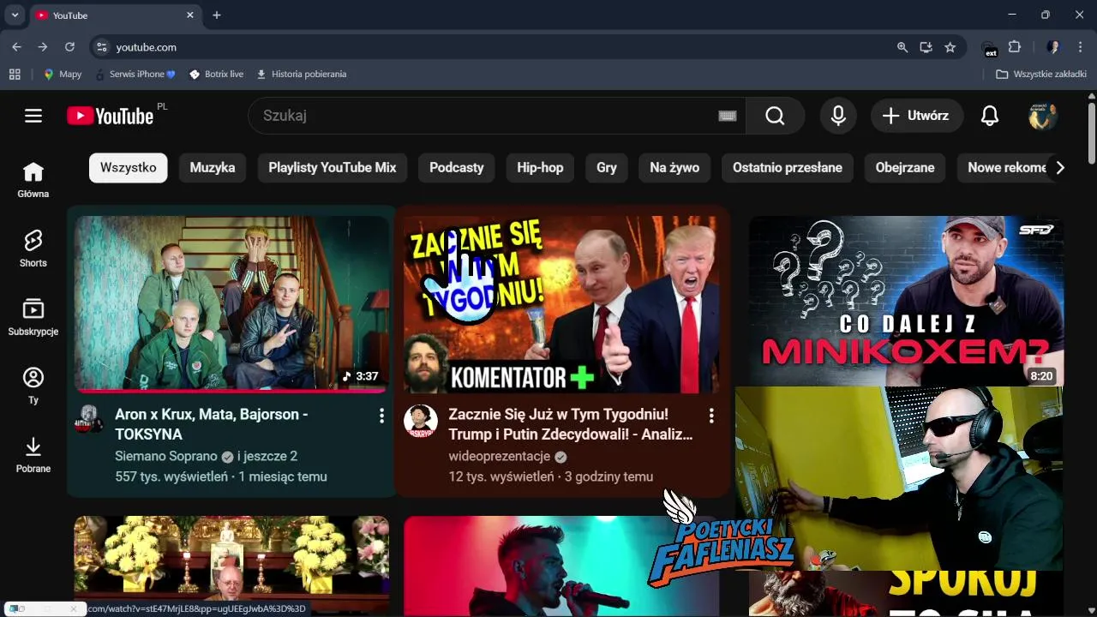Select the Obejrzane chip
This screenshot has height=617, width=1097.
pyautogui.click(x=905, y=168)
